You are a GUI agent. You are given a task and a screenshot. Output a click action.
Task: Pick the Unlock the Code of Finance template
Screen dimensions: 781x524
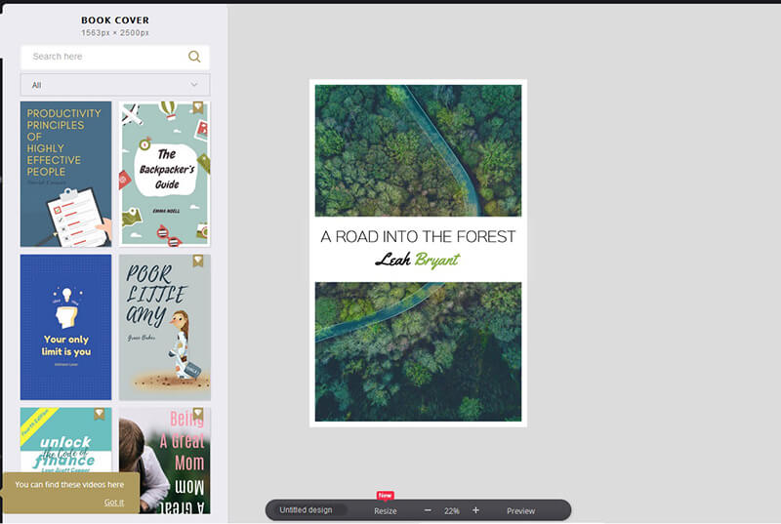[65, 440]
